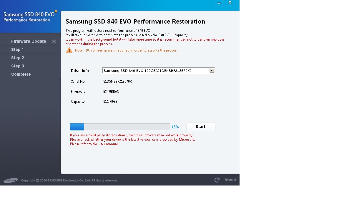Image resolution: width=339 pixels, height=212 pixels.
Task: Select Firmware Update in the sidebar
Action: [x=29, y=41]
